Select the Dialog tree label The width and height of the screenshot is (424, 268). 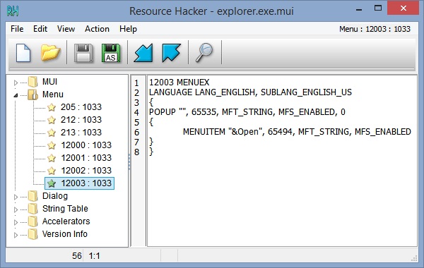[55, 196]
